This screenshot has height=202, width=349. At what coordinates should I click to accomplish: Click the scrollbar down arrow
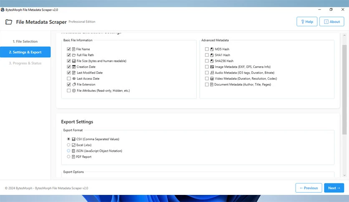coord(344,175)
